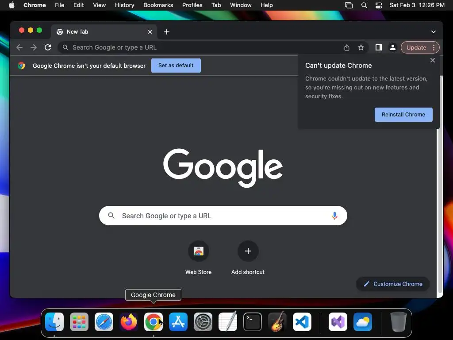Bookmark this tab with the star icon
This screenshot has width=453, height=340.
[361, 47]
